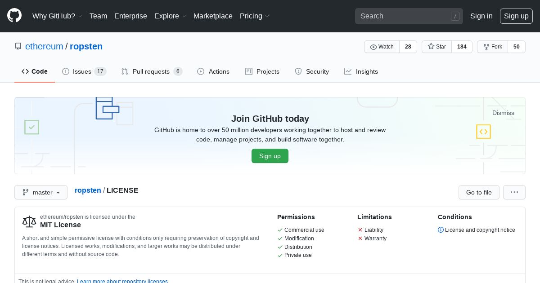Click the MIT License heading

coord(60,225)
